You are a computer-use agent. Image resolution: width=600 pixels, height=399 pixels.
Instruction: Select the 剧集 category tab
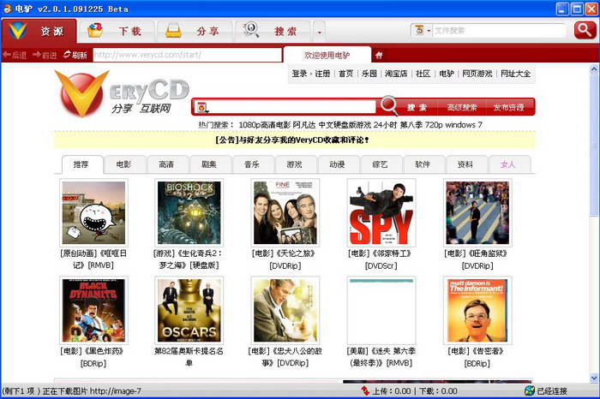(209, 164)
